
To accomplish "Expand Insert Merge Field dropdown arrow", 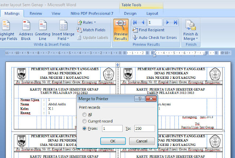I will [x=68, y=38].
